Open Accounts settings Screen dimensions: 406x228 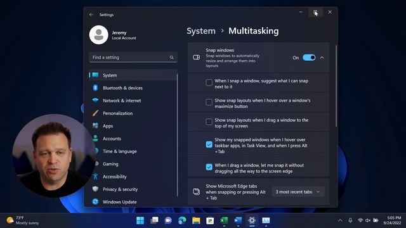(x=112, y=139)
